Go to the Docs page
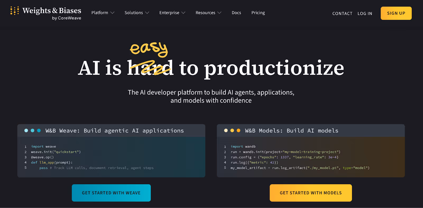The width and height of the screenshot is (423, 208). [x=236, y=13]
